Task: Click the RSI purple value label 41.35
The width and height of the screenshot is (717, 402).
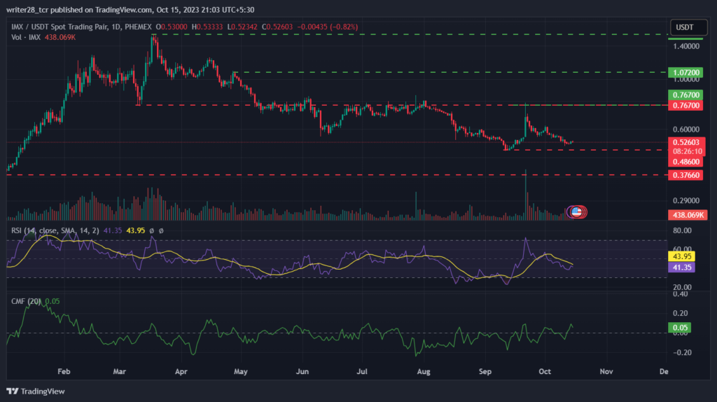Action: click(x=682, y=267)
